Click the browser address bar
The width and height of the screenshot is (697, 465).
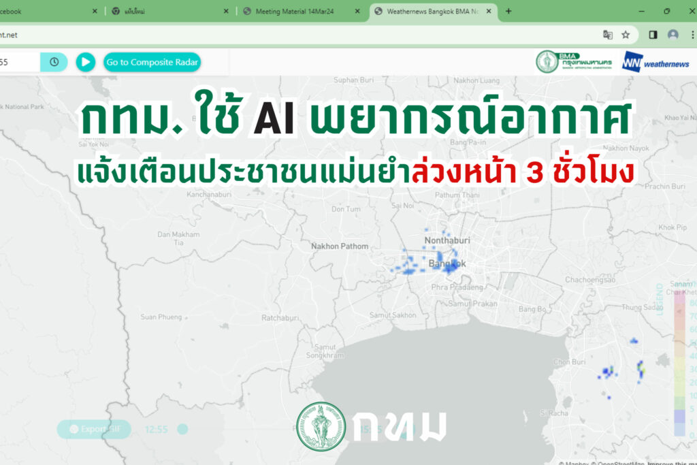[299, 35]
